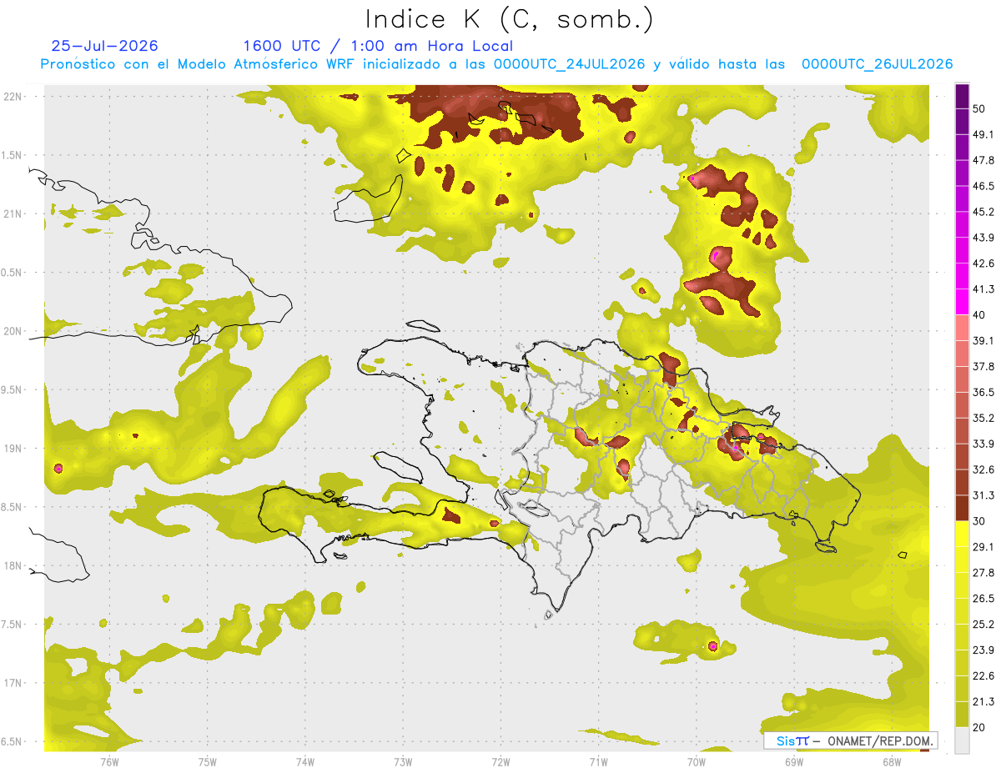Click the '68W' longitude label
The image size is (1001, 773).
click(891, 763)
